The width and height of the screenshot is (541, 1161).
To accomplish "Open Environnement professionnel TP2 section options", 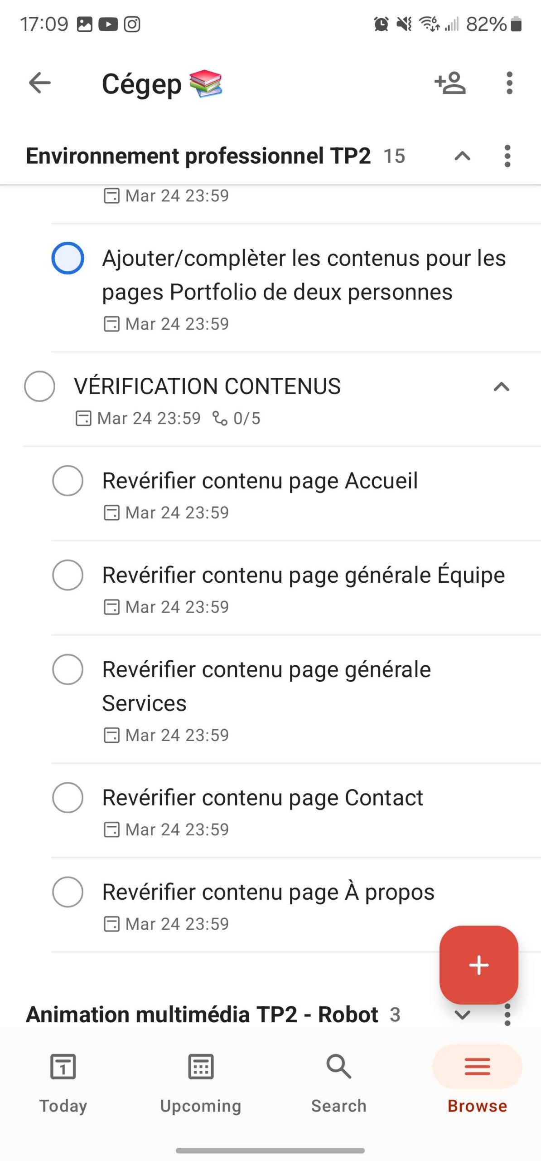I will pyautogui.click(x=507, y=156).
